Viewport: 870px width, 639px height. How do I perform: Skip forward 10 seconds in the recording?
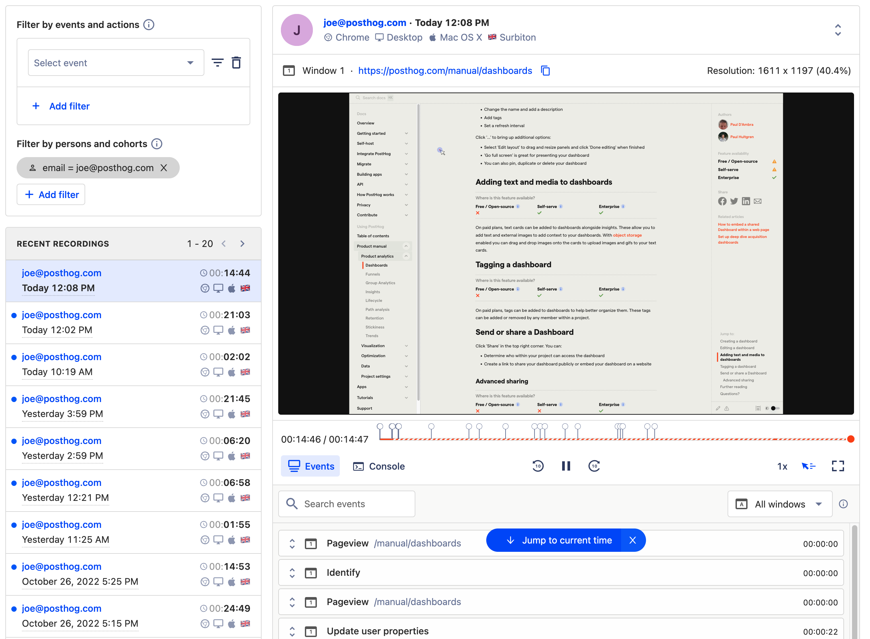(594, 466)
